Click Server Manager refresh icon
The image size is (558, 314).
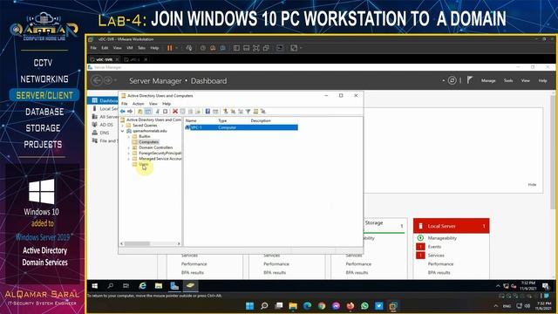[452, 80]
